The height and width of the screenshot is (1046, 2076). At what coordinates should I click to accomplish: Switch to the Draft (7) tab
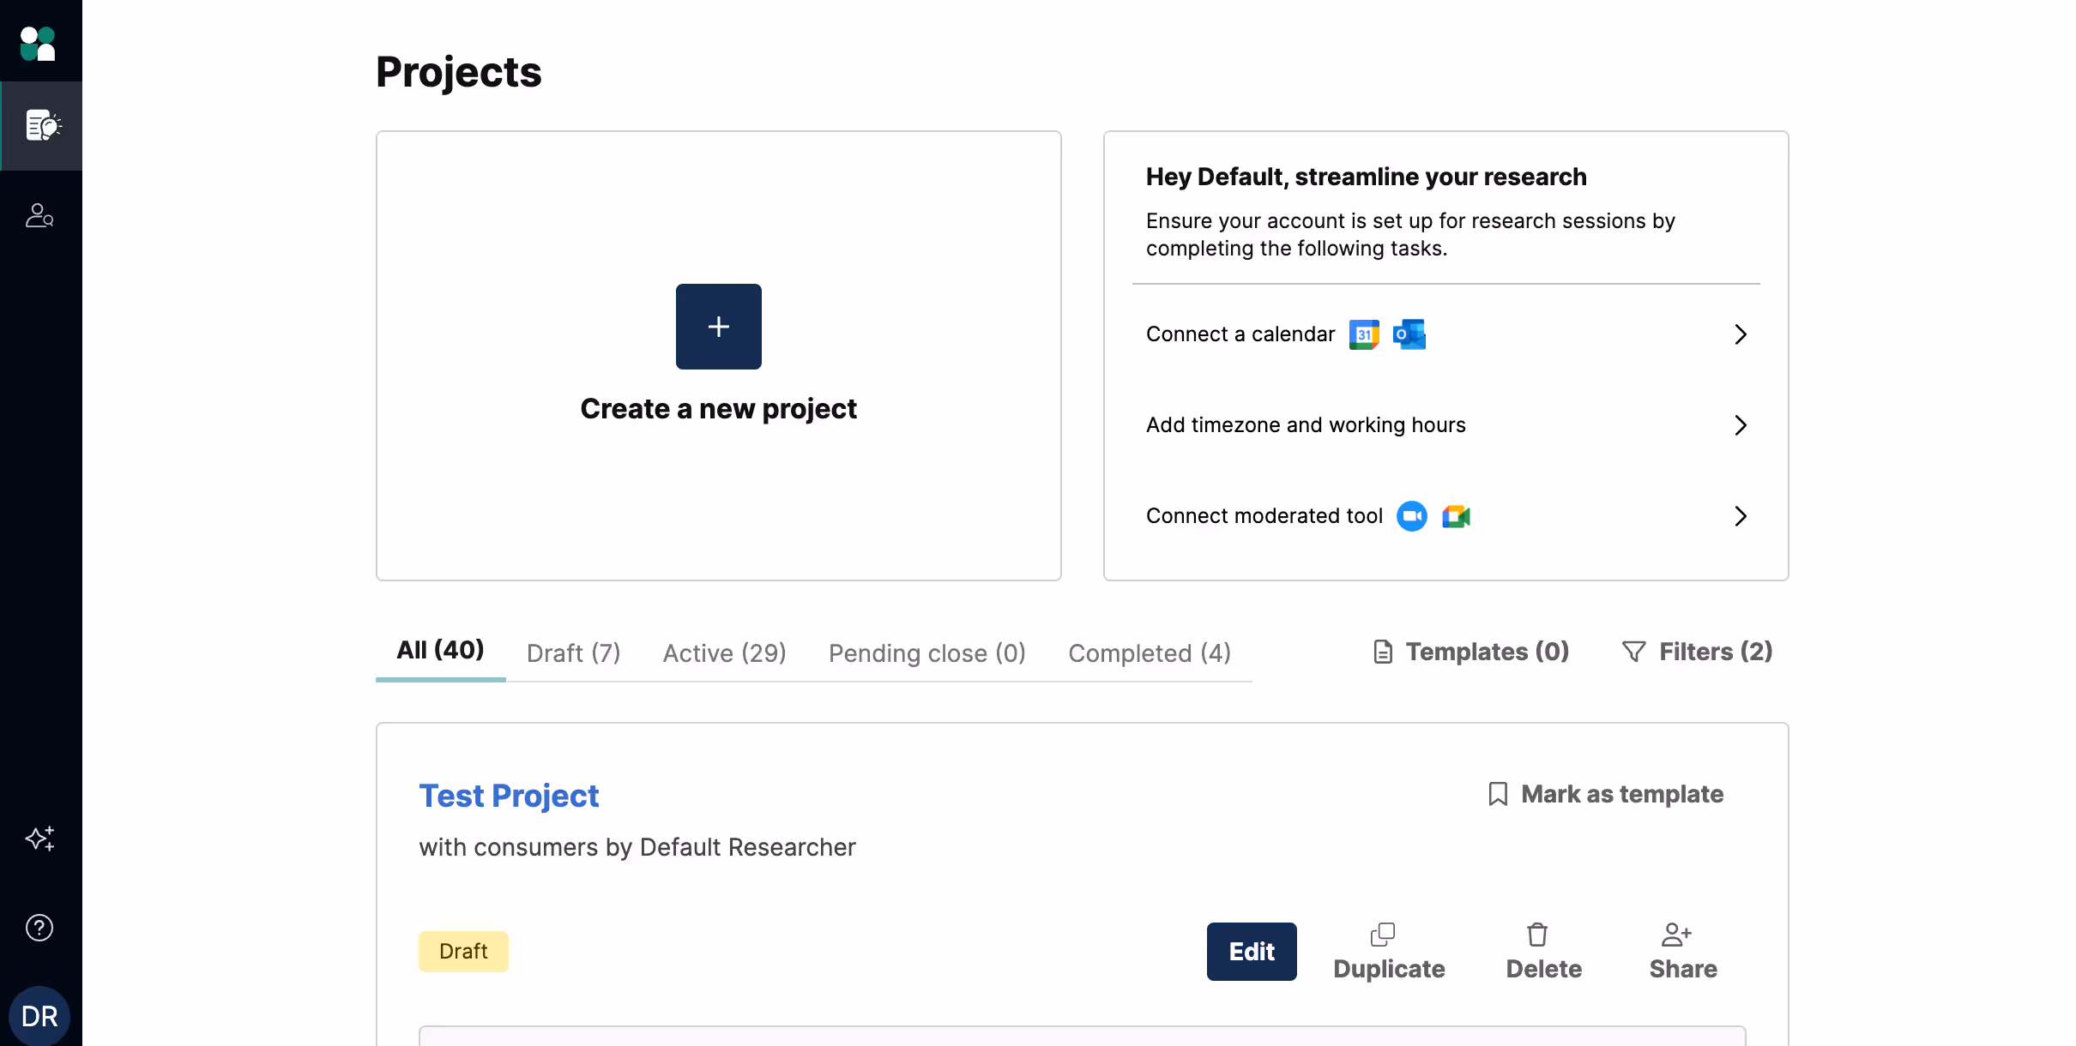[573, 653]
